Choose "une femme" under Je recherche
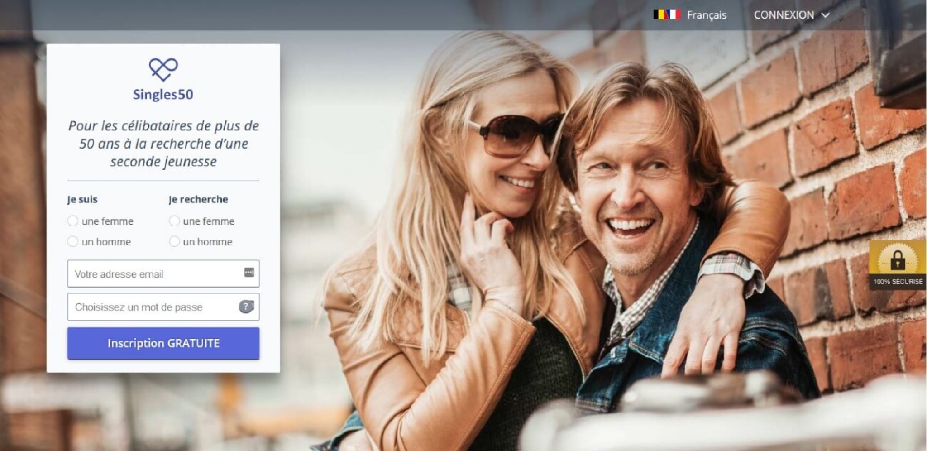This screenshot has width=927, height=451. [174, 221]
